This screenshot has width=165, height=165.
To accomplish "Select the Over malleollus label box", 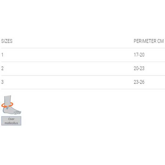I will point(11,121).
